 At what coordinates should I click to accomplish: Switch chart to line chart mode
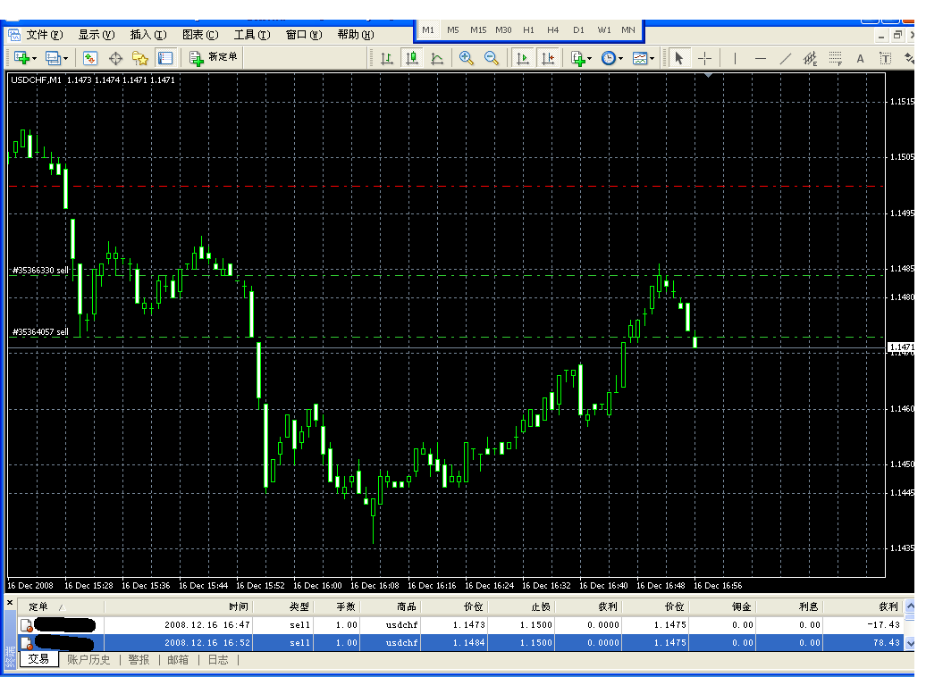tap(437, 58)
